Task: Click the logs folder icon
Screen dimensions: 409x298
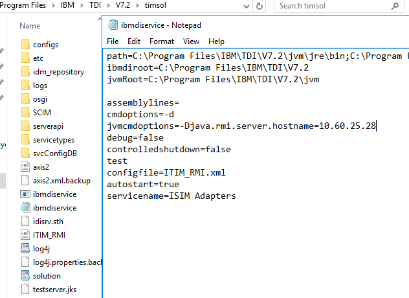Action: (25, 85)
